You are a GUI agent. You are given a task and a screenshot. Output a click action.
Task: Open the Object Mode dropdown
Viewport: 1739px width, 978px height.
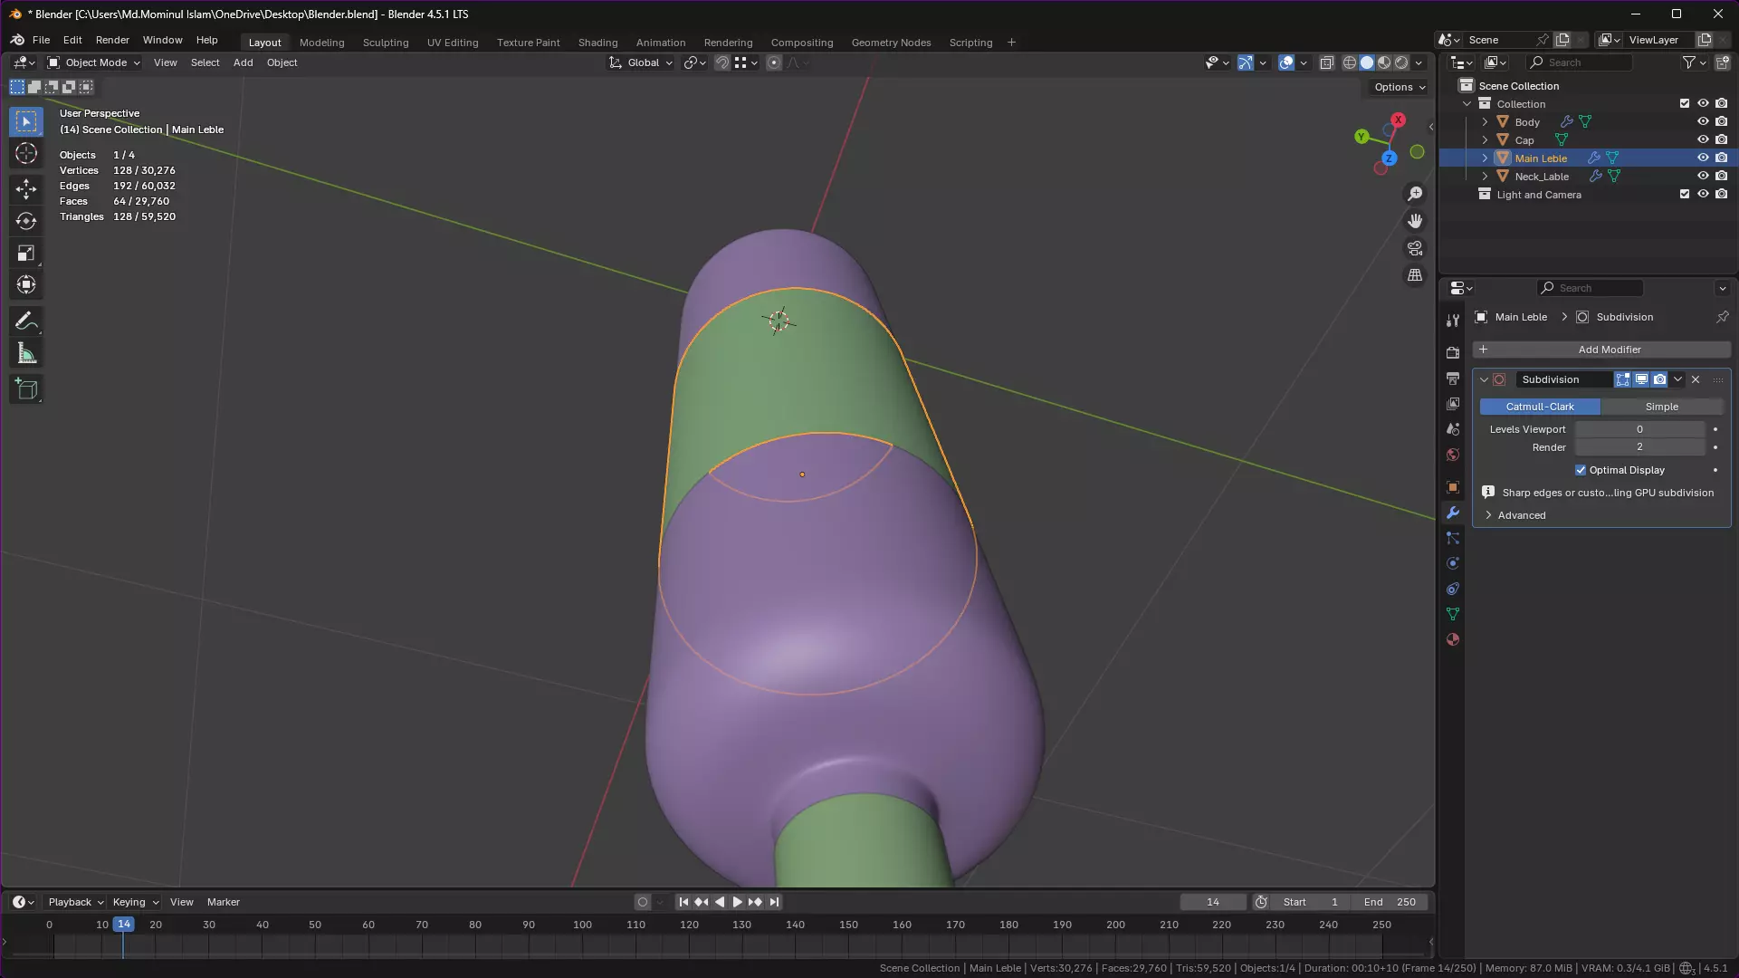click(x=94, y=62)
